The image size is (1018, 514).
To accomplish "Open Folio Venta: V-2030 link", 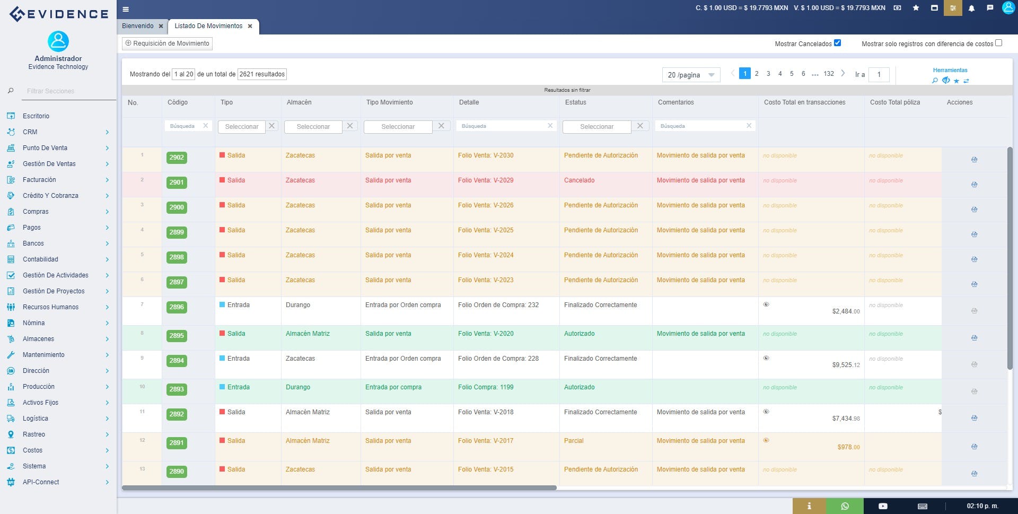I will click(485, 155).
